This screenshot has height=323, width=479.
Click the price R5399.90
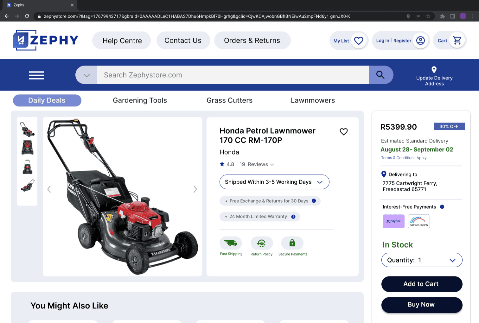[x=399, y=127]
